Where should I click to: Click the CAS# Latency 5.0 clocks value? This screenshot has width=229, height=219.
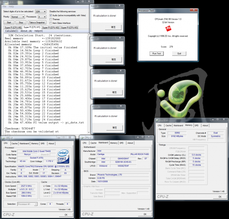(x=196, y=155)
